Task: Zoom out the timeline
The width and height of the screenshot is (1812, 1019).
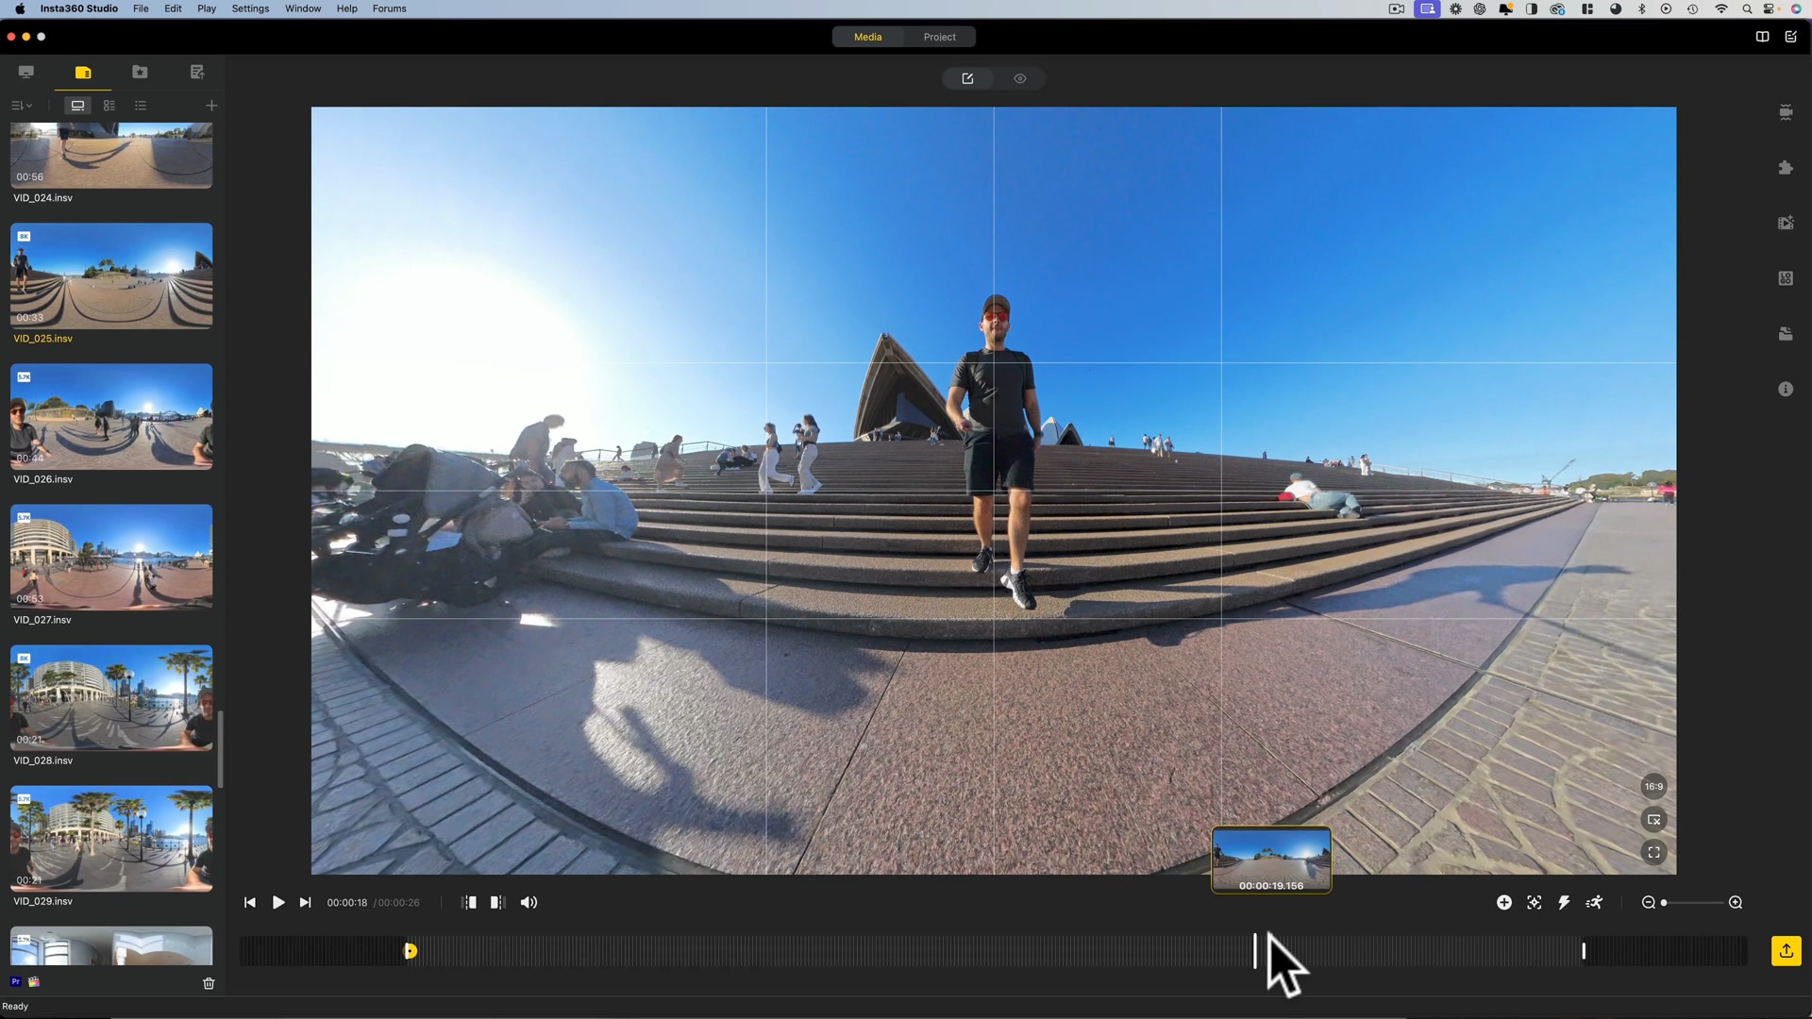Action: [1649, 903]
